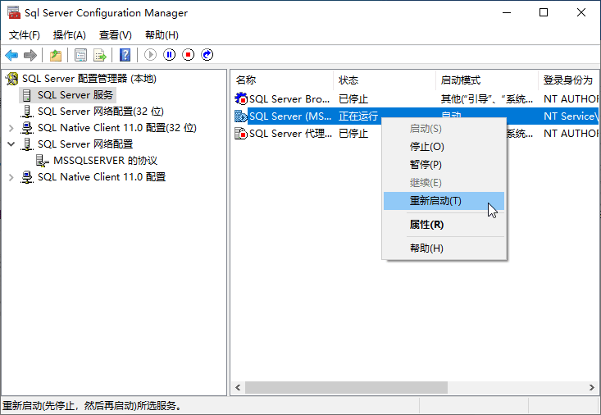Viewport: 601px width, 415px height.
Task: Choose 停止(O) from the context menu
Action: (x=444, y=147)
